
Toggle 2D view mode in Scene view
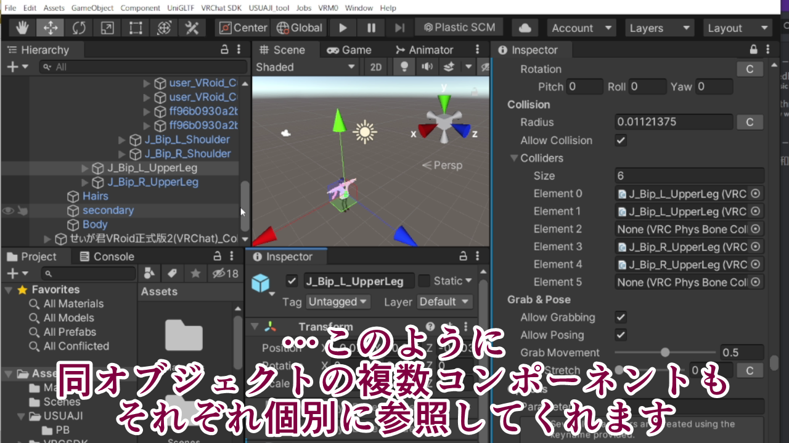[x=375, y=66]
